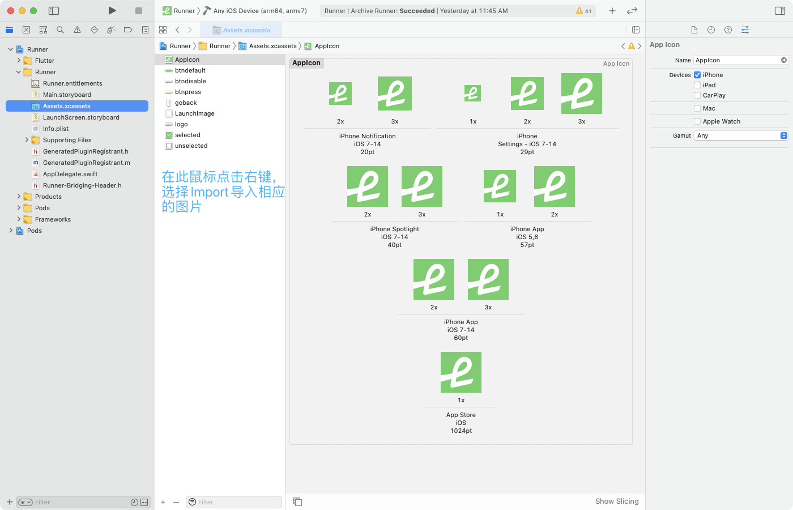Open the Gamut dropdown
The height and width of the screenshot is (510, 793).
741,135
